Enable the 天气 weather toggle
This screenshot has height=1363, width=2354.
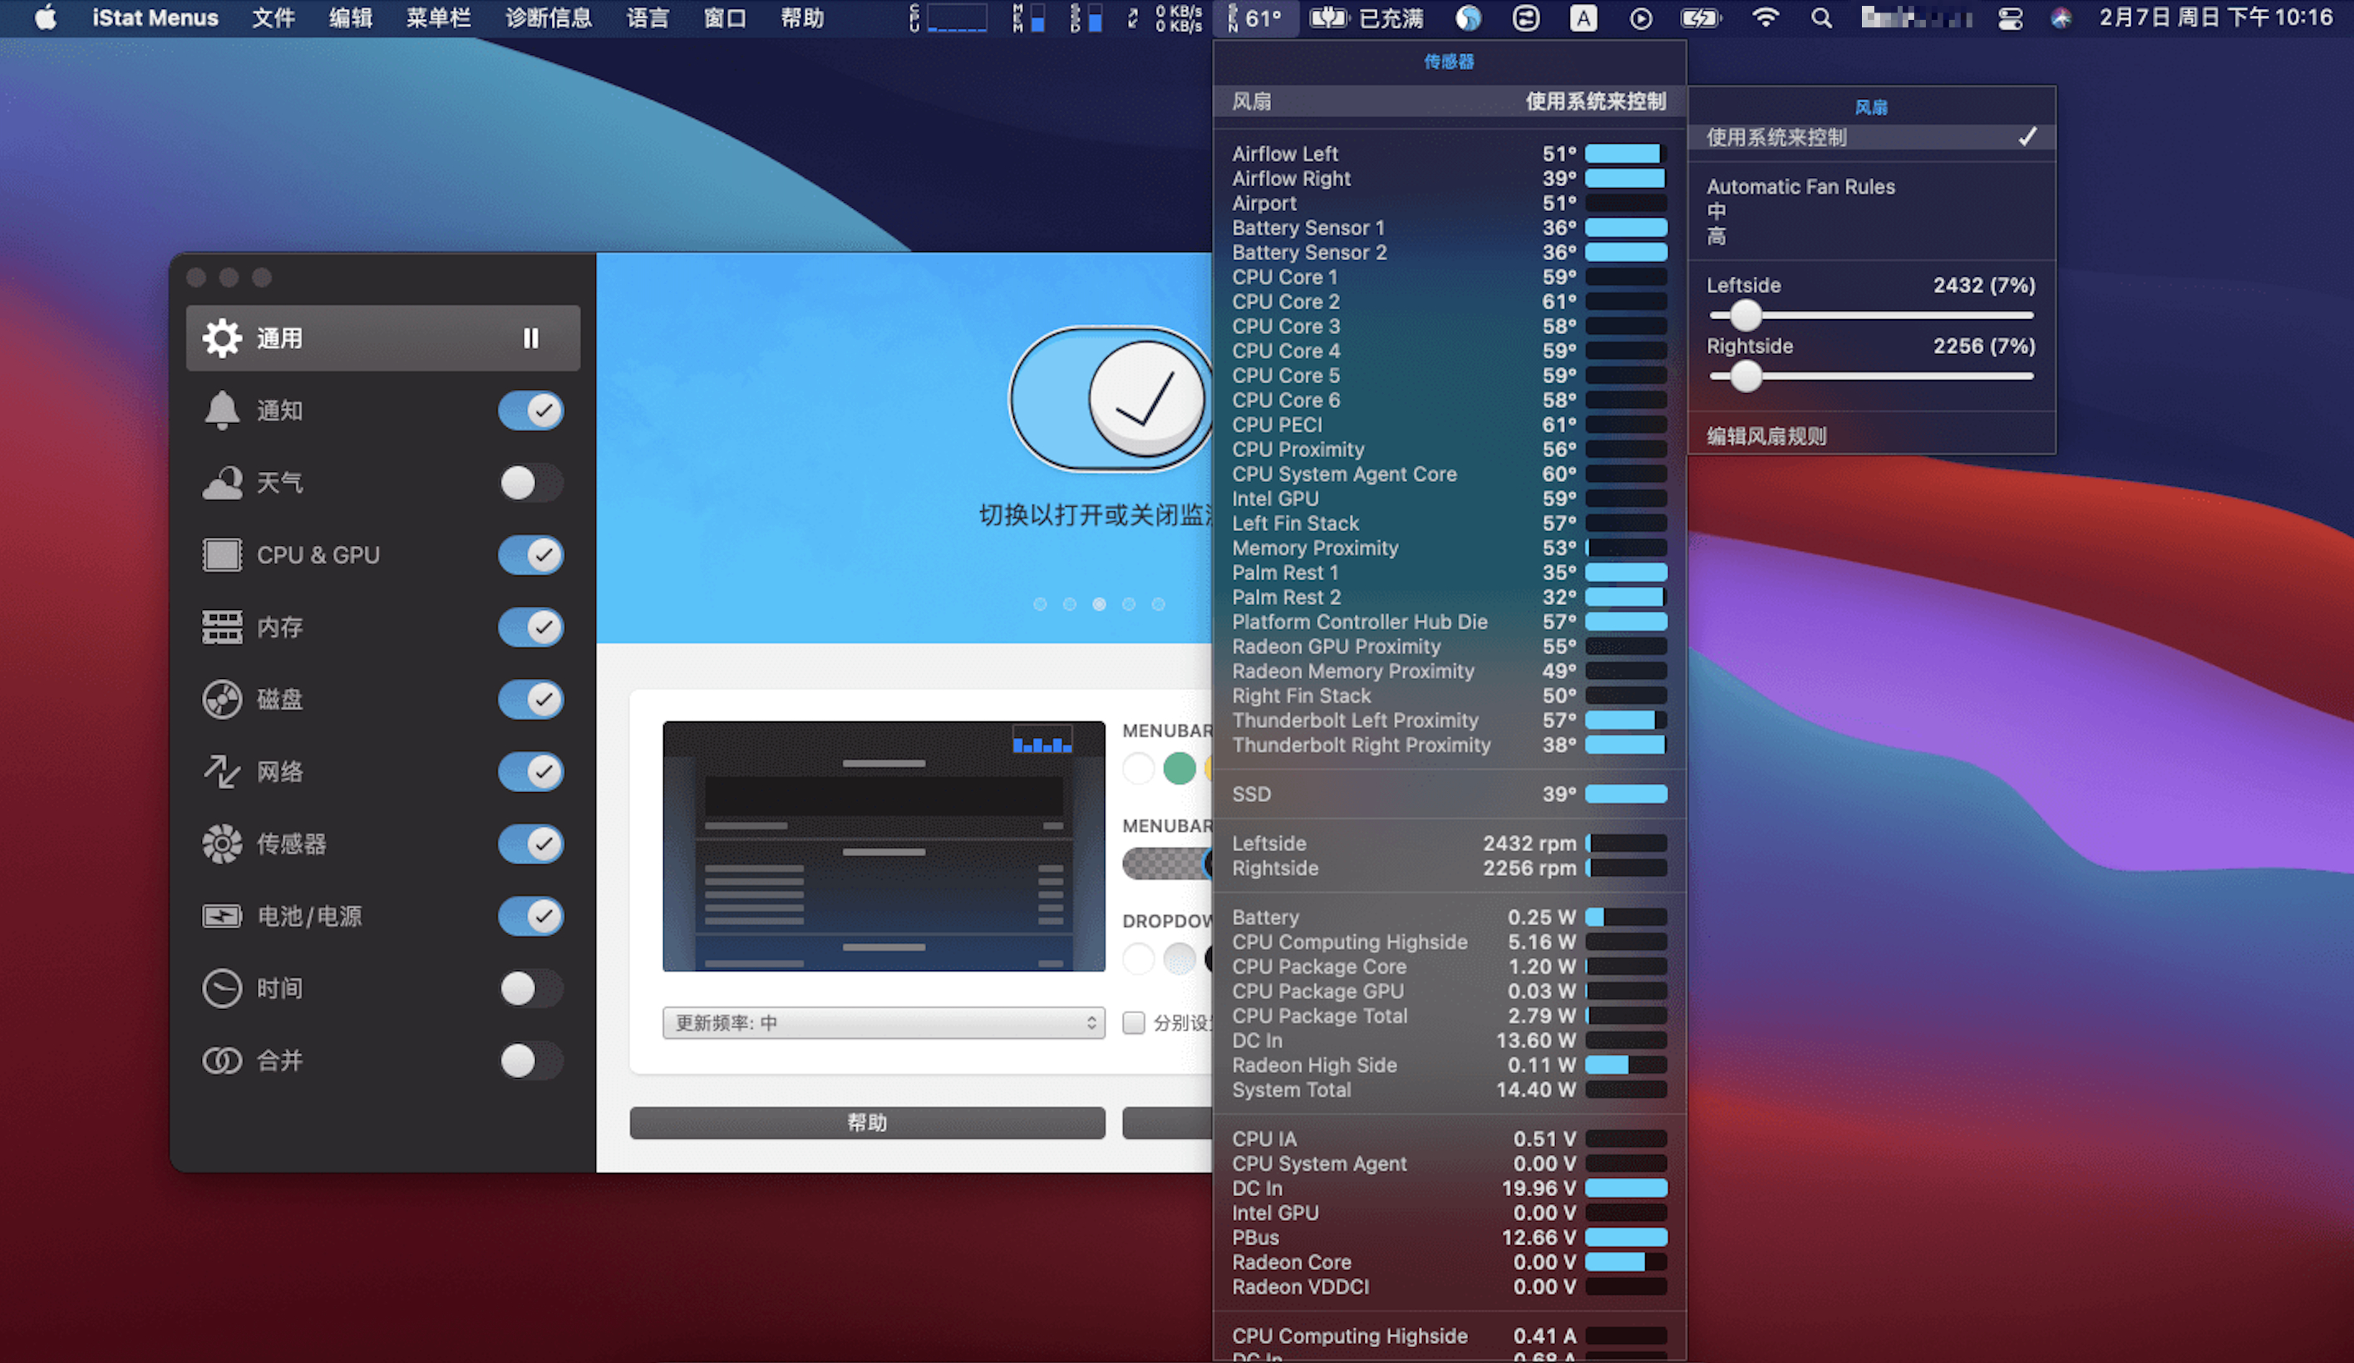pyautogui.click(x=529, y=483)
